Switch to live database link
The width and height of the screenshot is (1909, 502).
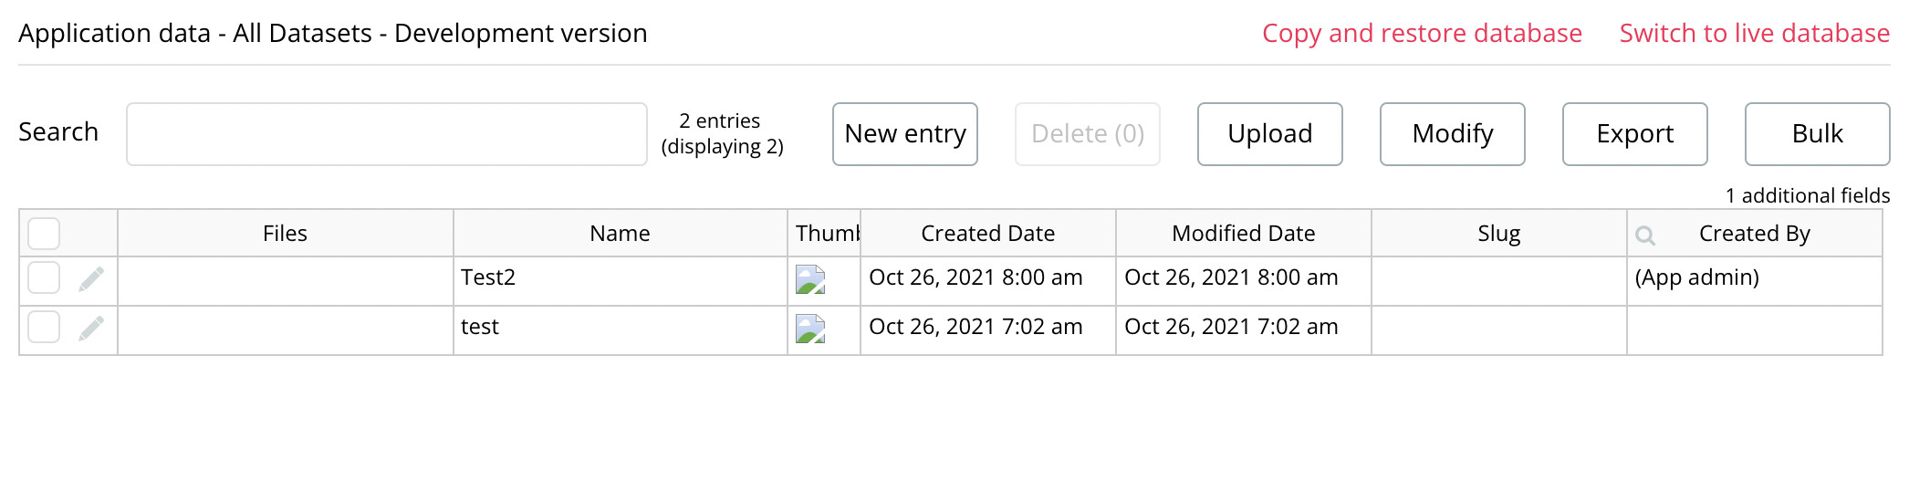pyautogui.click(x=1754, y=34)
